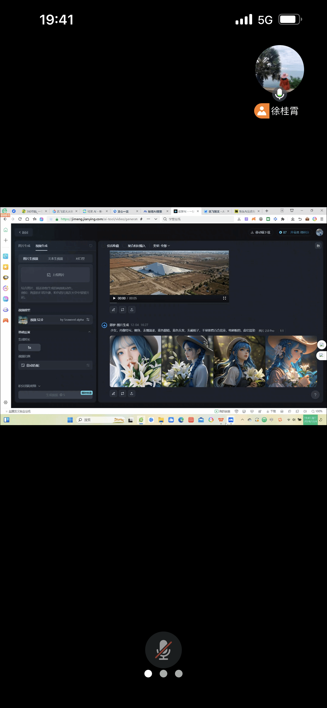327x708 pixels.
Task: Open the first blue-haired girl image thumbnail
Action: pos(135,361)
